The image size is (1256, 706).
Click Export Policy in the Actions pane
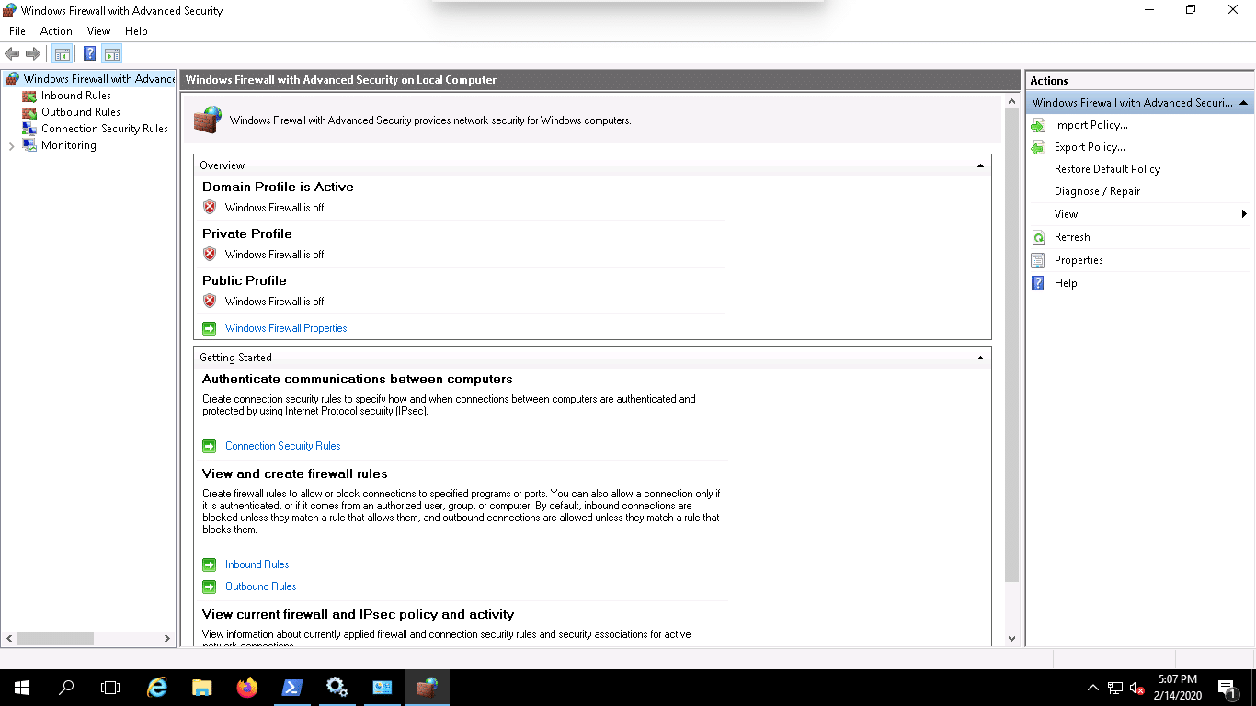(1090, 147)
